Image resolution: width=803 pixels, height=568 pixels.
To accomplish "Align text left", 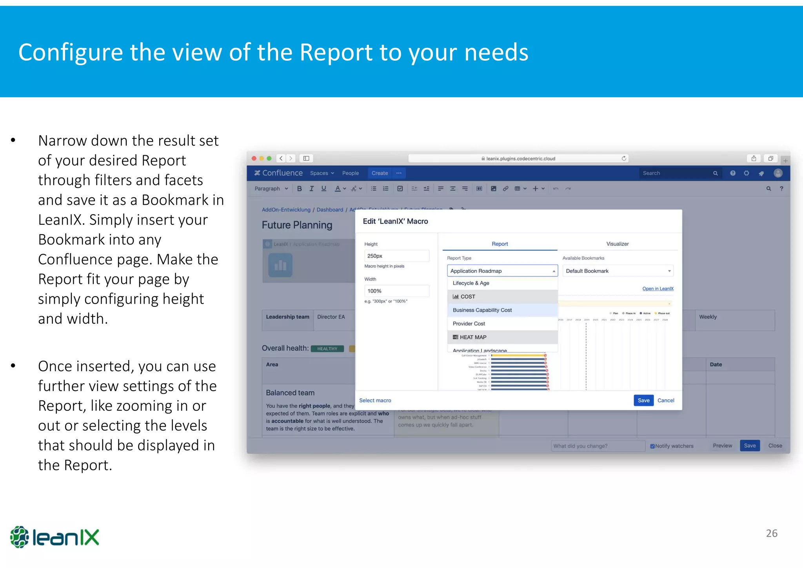I will coord(441,189).
